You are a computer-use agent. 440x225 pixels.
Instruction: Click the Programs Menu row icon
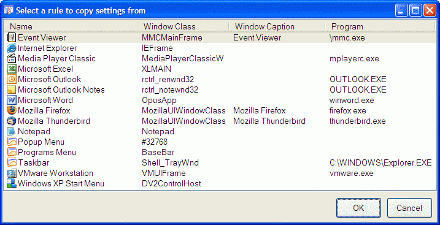[x=12, y=152]
